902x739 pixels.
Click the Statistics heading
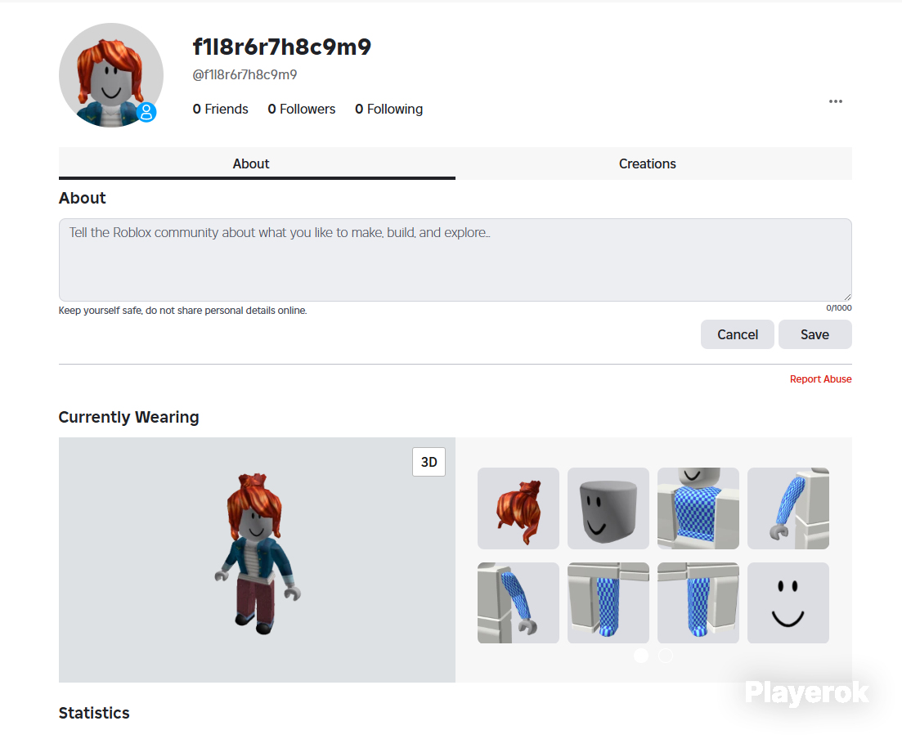click(x=94, y=713)
